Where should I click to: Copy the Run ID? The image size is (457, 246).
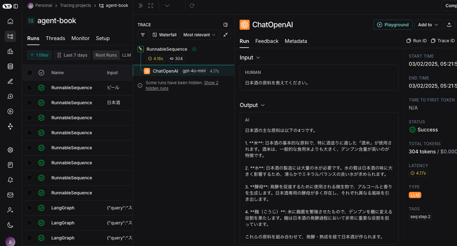click(x=417, y=41)
